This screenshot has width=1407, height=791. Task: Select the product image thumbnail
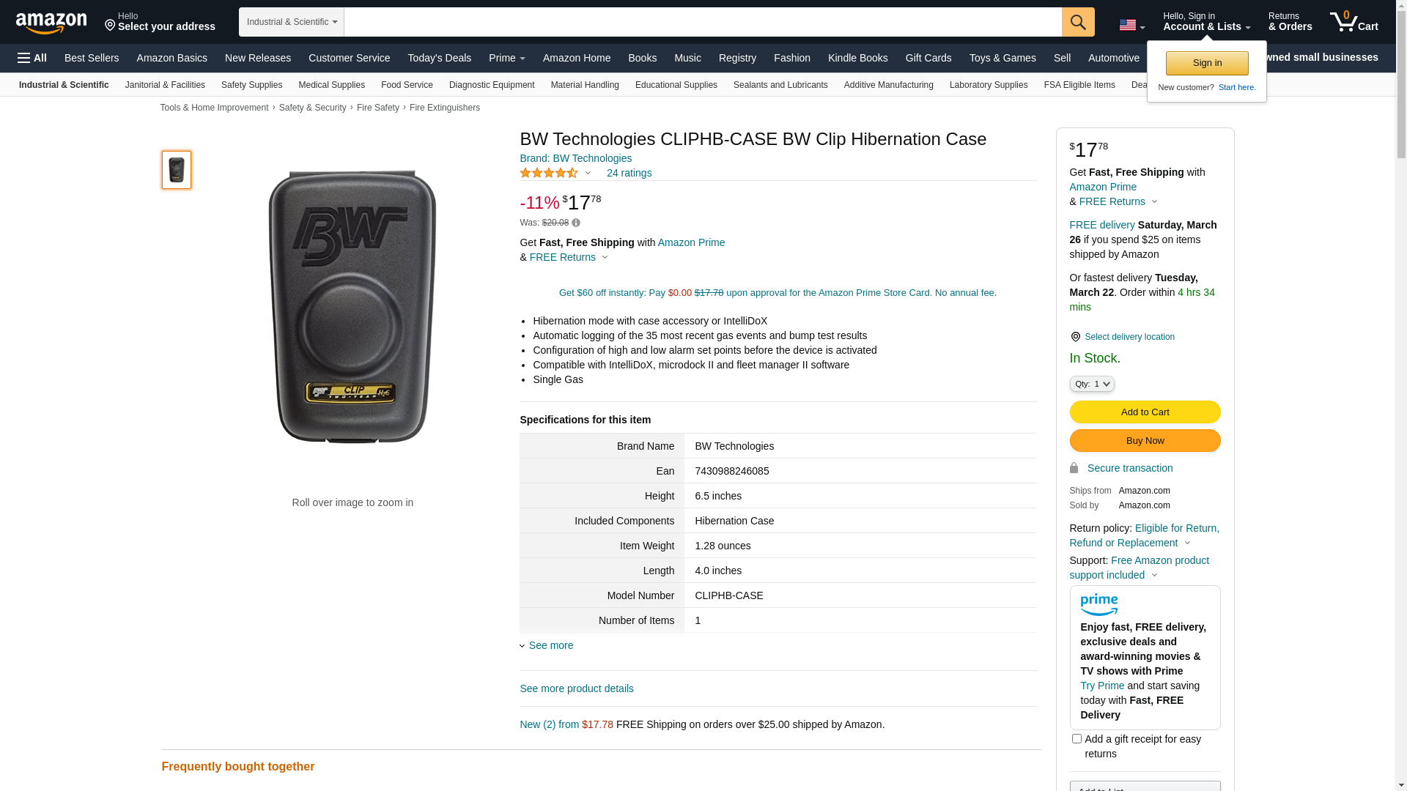(x=177, y=170)
